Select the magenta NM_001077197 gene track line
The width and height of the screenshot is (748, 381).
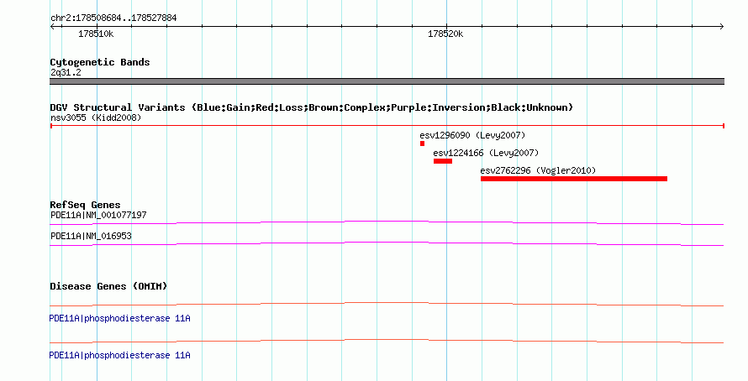pyautogui.click(x=387, y=222)
